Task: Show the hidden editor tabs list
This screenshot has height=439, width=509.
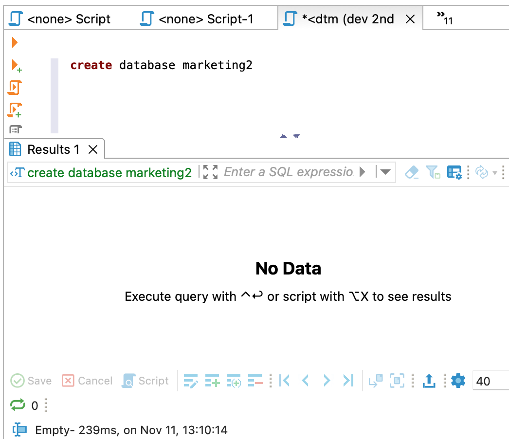Action: (x=445, y=19)
